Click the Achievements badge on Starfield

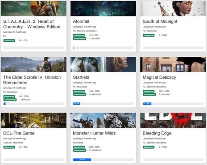pyautogui.click(x=80, y=94)
